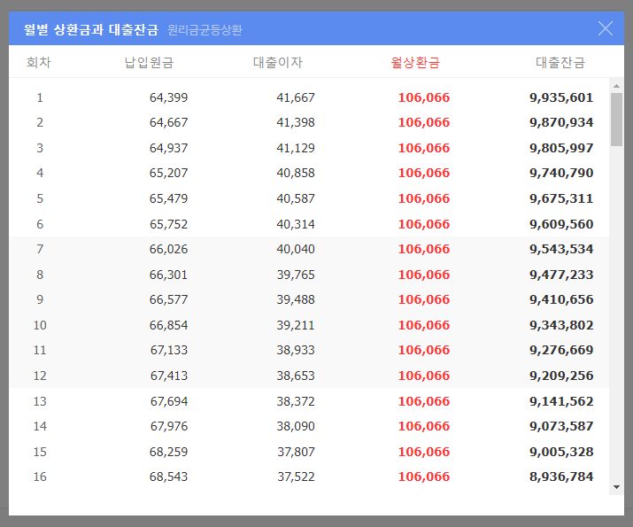Click the vertical scrollbar thumb
Viewport: 633px width, 527px height.
pos(616,120)
